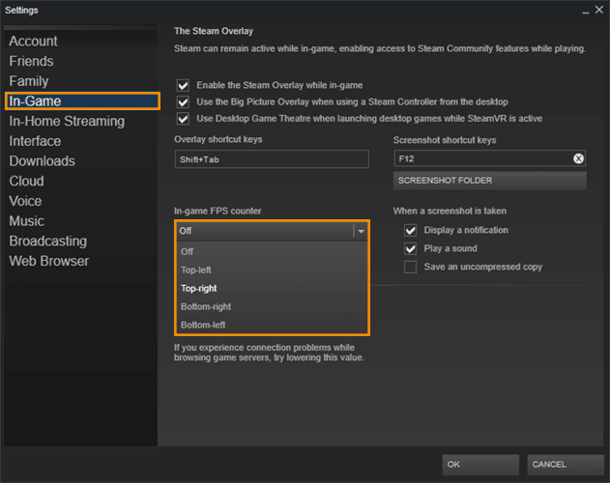The image size is (610, 483).
Task: Choose Off in FPS counter list
Action: [272, 251]
